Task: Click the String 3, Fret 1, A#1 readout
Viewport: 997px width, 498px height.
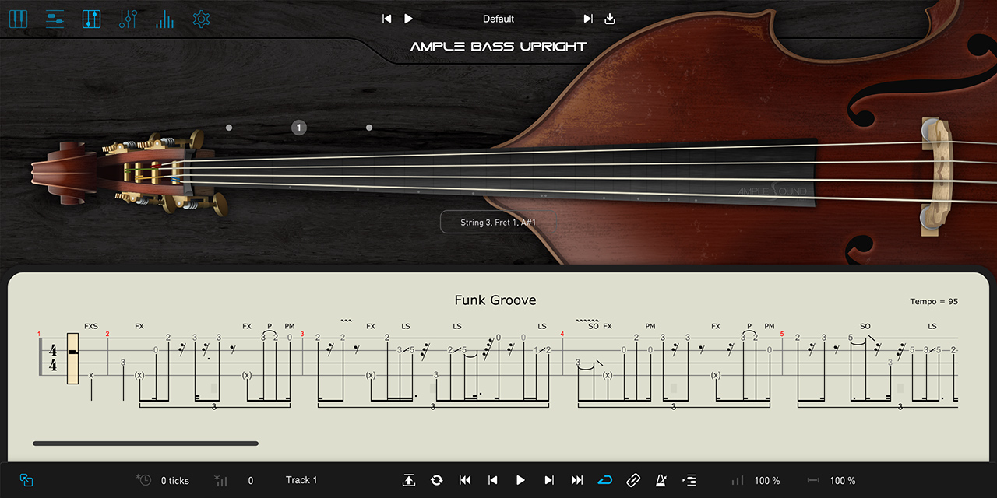Action: pos(498,222)
